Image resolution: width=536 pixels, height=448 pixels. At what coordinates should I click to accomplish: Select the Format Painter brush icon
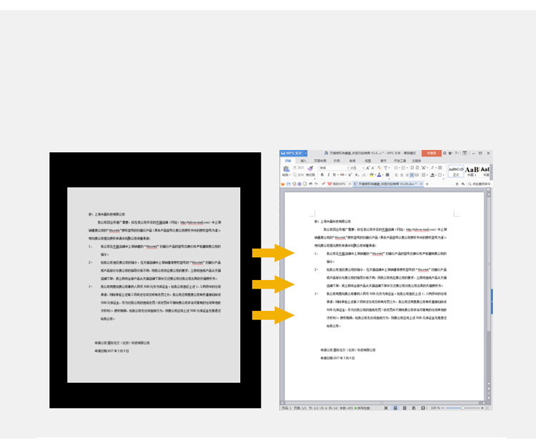pyautogui.click(x=310, y=169)
